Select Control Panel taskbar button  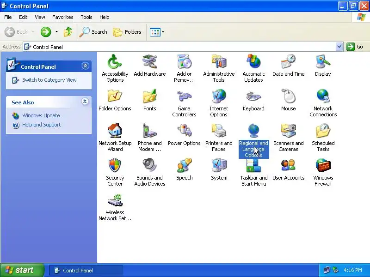click(86, 271)
